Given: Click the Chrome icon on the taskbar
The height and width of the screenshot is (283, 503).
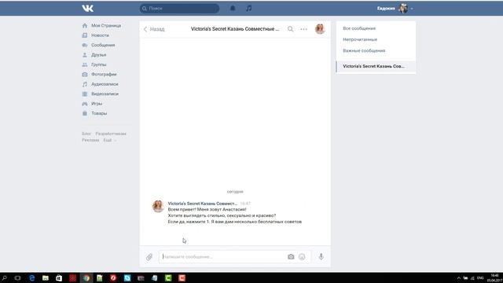Looking at the screenshot, I should pos(86,277).
